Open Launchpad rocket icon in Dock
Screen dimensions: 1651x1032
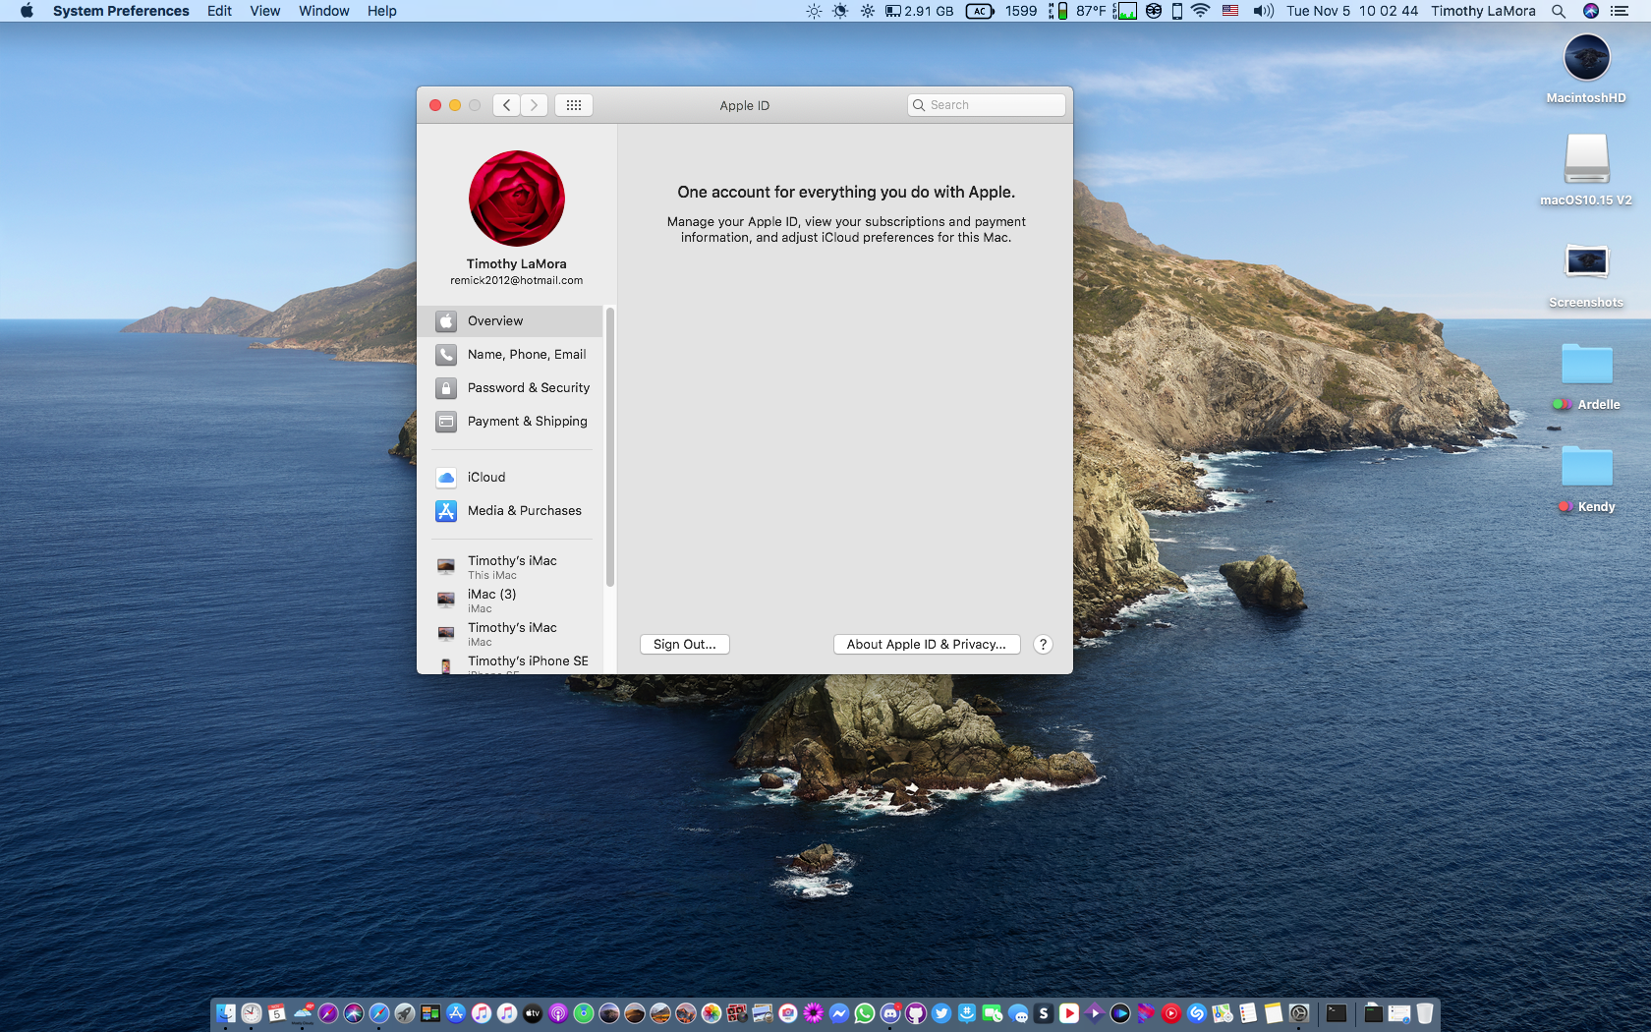tap(405, 1013)
